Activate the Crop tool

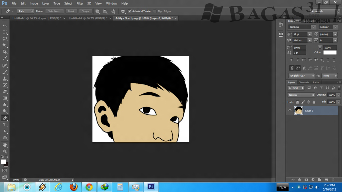click(x=5, y=52)
